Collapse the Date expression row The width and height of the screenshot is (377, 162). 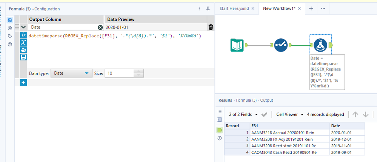[x=24, y=27]
